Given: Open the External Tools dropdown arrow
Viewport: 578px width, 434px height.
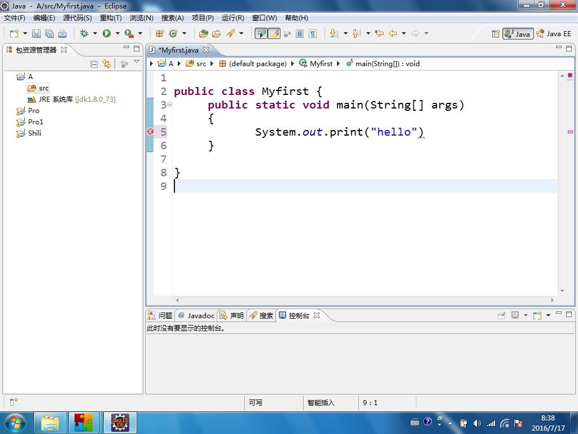Looking at the screenshot, I should (x=140, y=33).
